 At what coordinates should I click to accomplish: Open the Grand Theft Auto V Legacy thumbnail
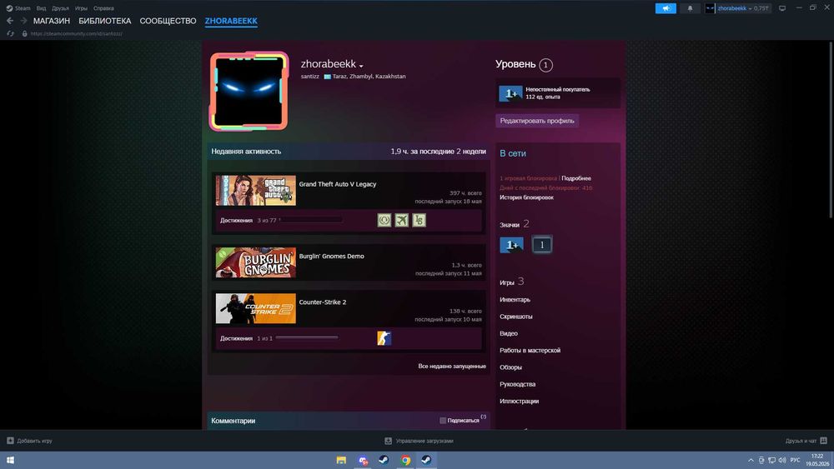[255, 190]
